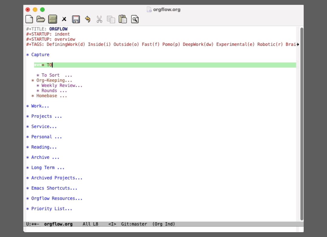Unfold the Emacs Shortcuts heading
This screenshot has width=327, height=237.
[51, 188]
